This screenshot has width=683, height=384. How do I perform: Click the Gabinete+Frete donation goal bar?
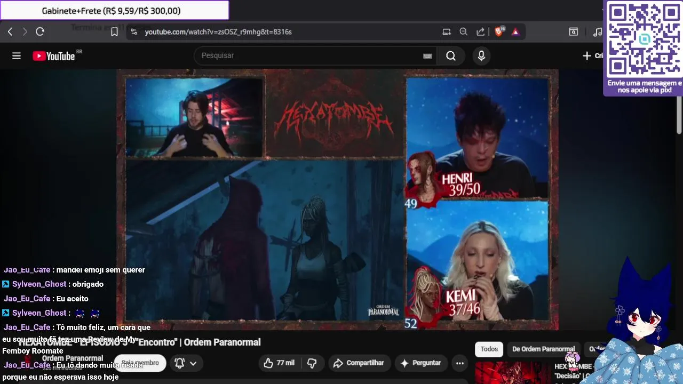coord(115,11)
